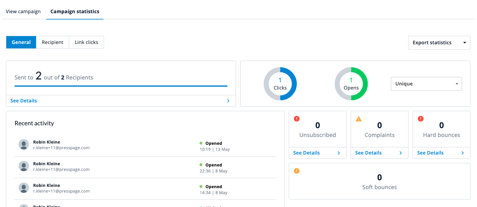
Task: Open the Export statistics dropdown
Action: click(x=439, y=43)
